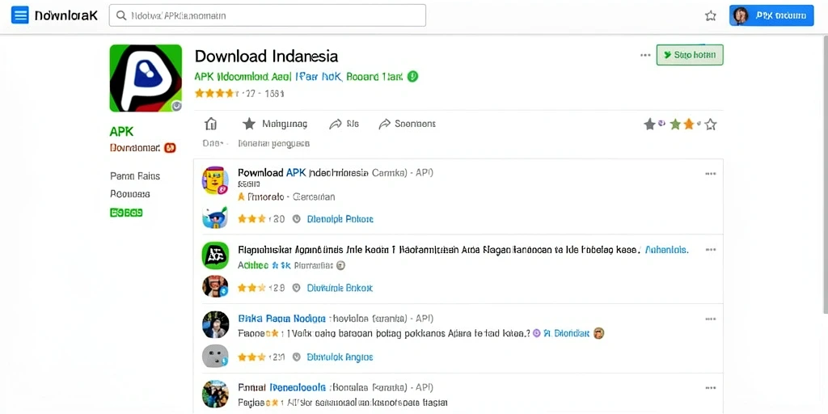This screenshot has height=414, width=828.
Task: Click the large Download Indanesia app logo
Action: [146, 78]
